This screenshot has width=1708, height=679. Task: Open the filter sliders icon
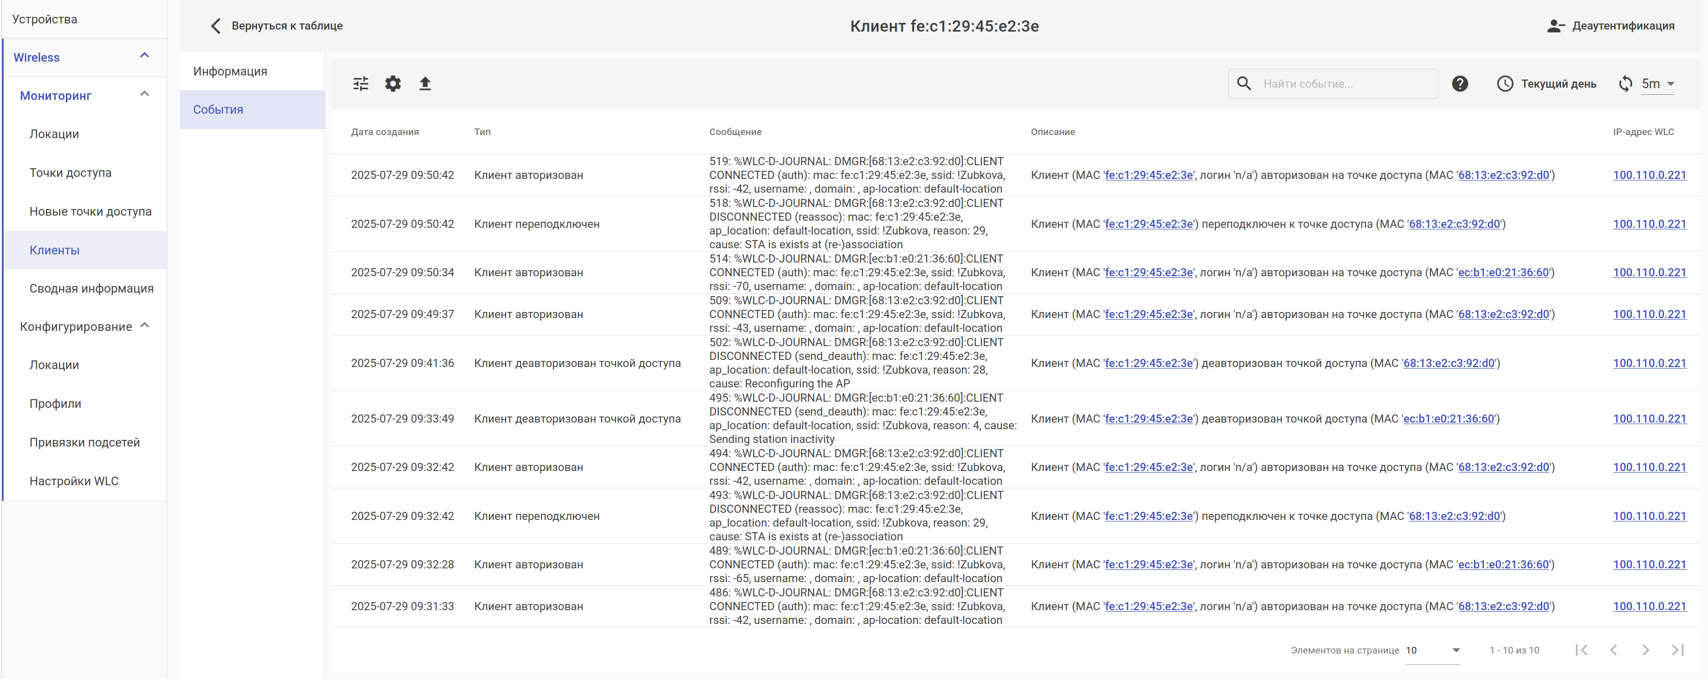[361, 84]
